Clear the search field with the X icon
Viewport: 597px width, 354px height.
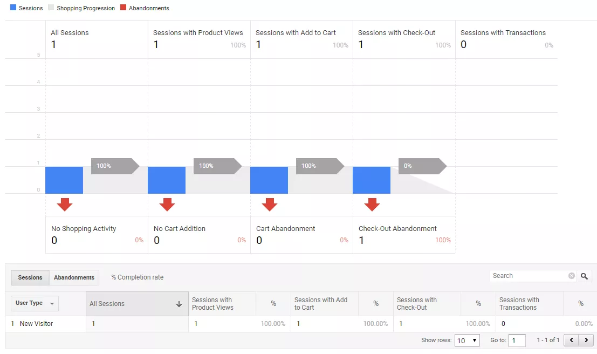point(572,276)
